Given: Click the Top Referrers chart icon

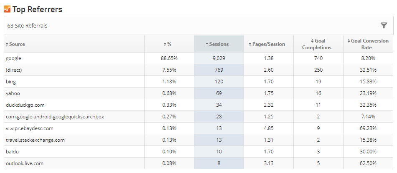Looking at the screenshot, I should [x=7, y=9].
